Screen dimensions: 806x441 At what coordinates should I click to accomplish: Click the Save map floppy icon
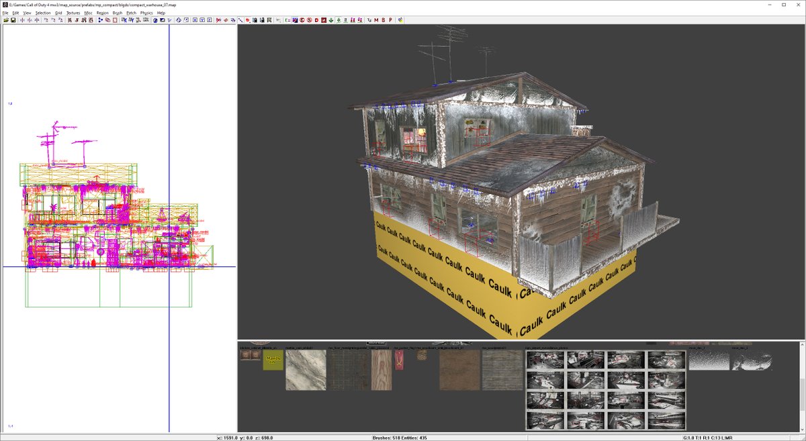[x=13, y=20]
